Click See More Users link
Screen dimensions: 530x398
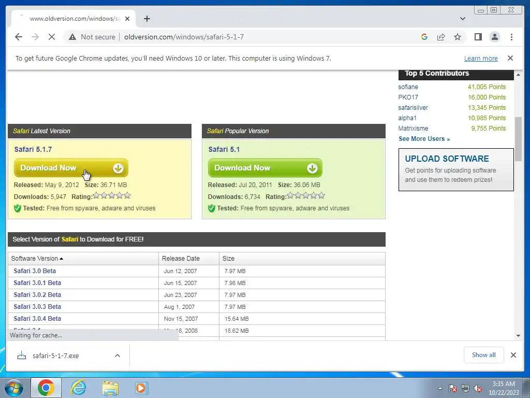[x=424, y=139]
